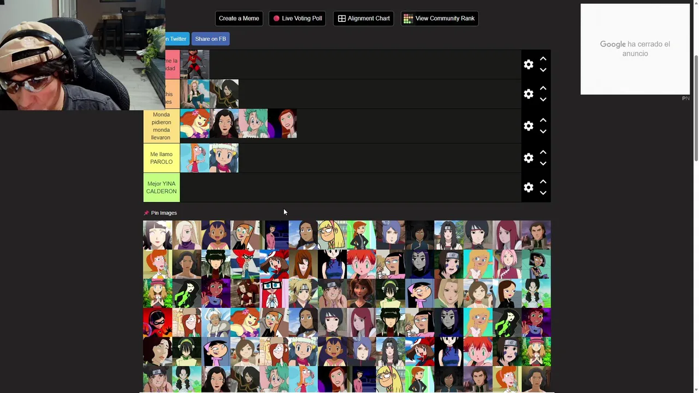Select Daphne image in Monda pidieron tier

[x=194, y=123]
